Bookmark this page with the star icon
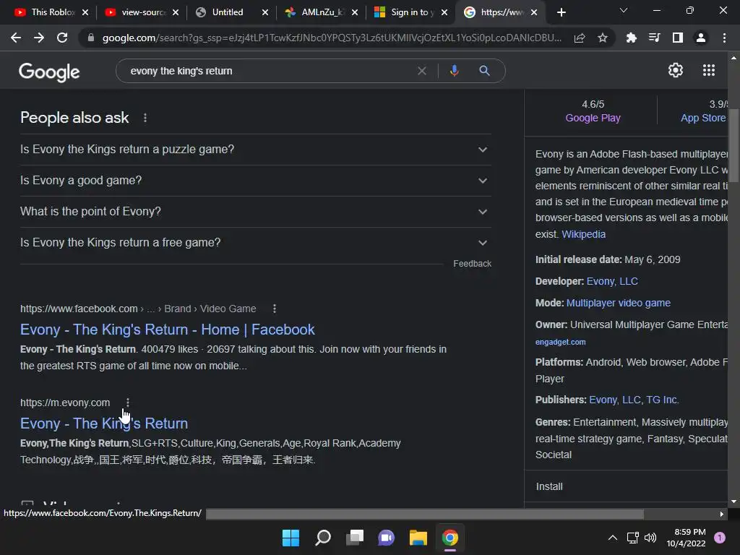This screenshot has height=555, width=740. click(602, 38)
